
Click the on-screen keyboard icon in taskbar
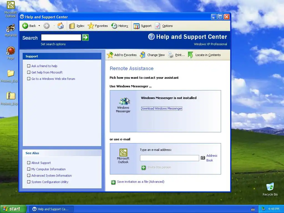coord(253,209)
